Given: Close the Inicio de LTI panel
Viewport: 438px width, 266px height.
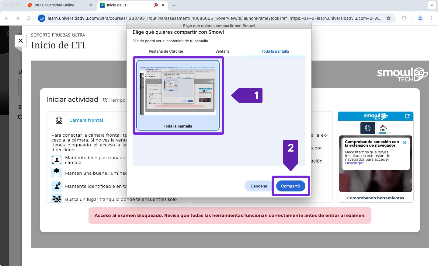Looking at the screenshot, I should [x=21, y=40].
